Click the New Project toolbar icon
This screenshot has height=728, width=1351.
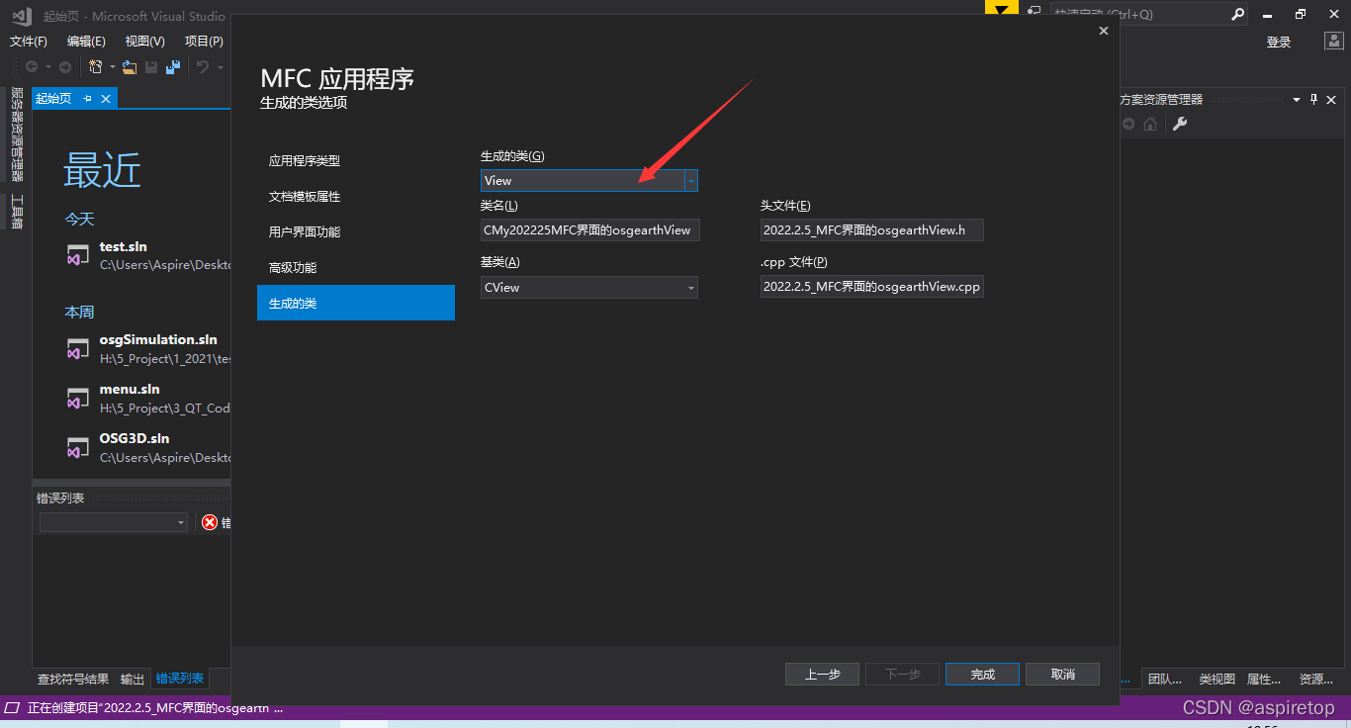pyautogui.click(x=96, y=66)
